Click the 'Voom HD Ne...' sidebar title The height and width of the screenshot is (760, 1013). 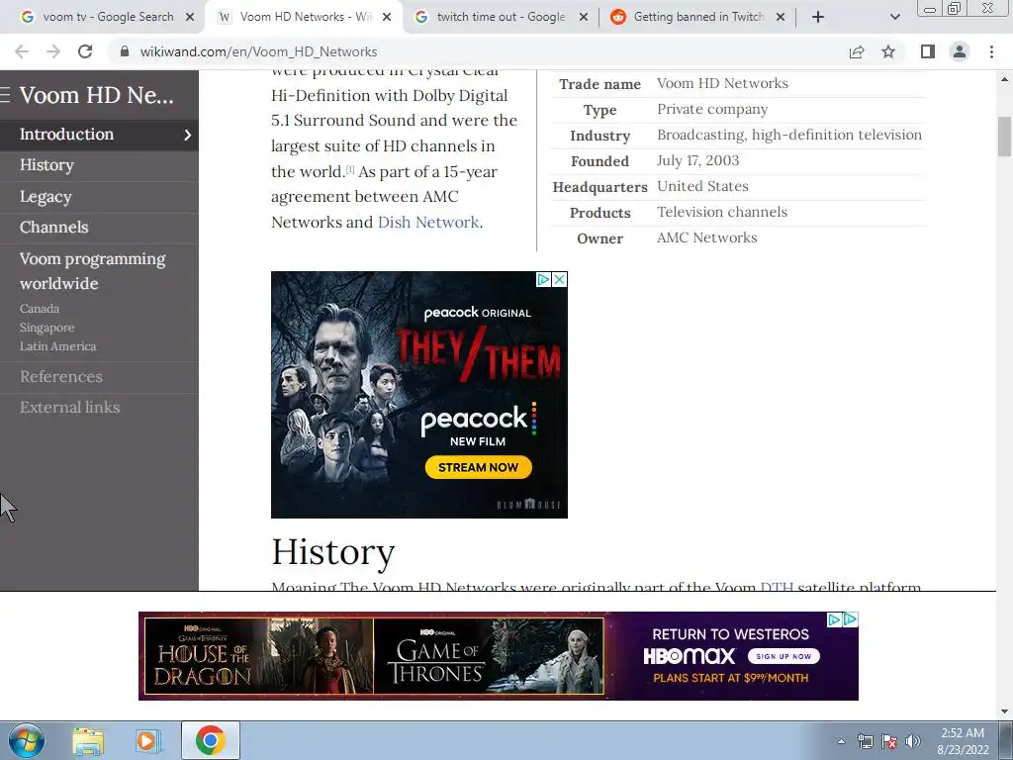tap(97, 95)
